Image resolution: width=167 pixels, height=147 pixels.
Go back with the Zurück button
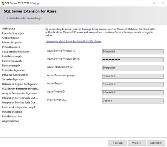(117, 143)
